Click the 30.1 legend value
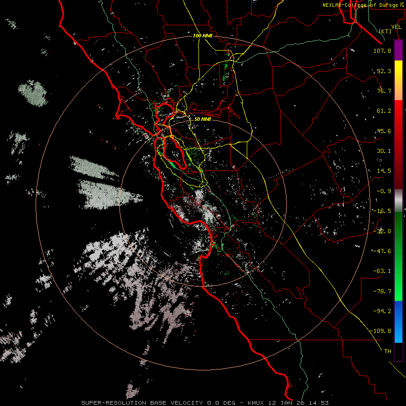 coord(384,151)
